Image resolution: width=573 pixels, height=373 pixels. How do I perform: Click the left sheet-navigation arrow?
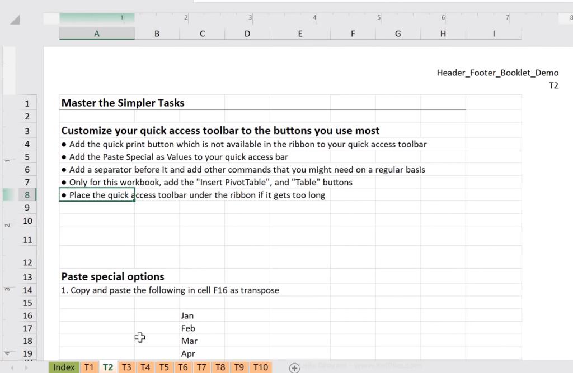[x=11, y=367]
